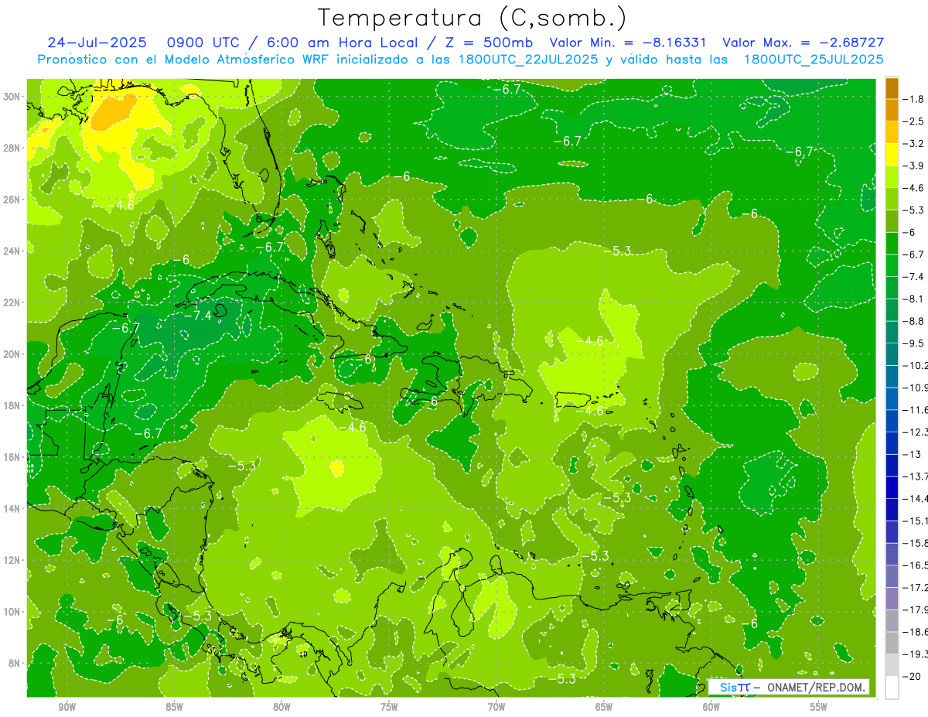This screenshot has width=928, height=717.
Task: Click the -14.4 value on the color scale
Action: 916,498
